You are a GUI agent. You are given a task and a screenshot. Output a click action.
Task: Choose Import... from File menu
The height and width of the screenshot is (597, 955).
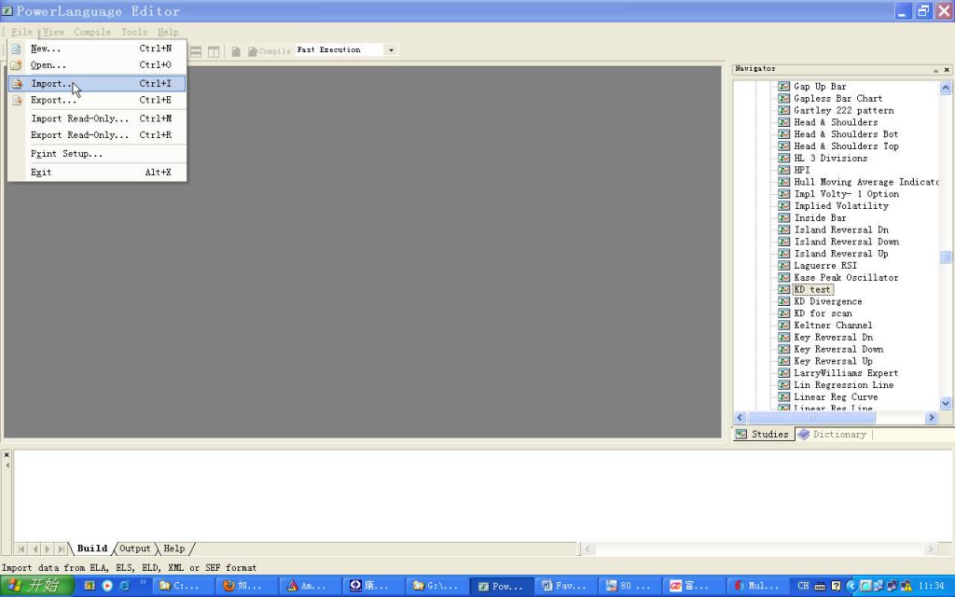[97, 83]
